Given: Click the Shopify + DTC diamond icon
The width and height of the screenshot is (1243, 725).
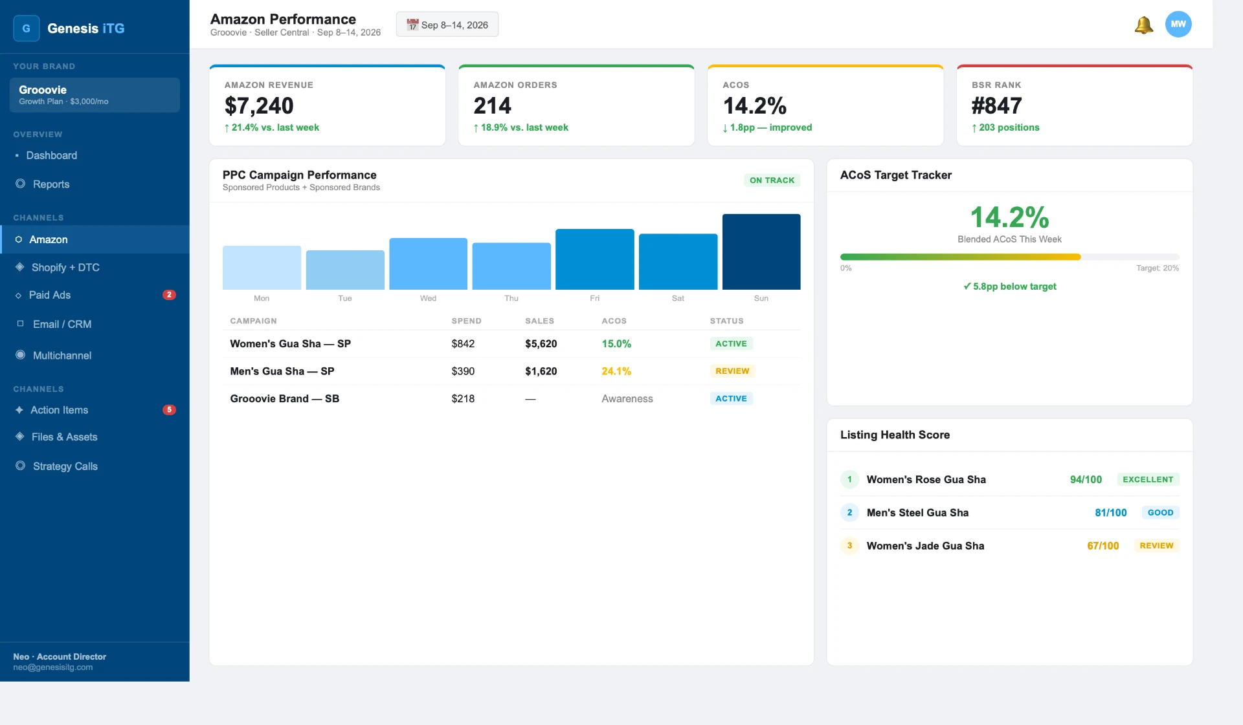Looking at the screenshot, I should pos(20,267).
